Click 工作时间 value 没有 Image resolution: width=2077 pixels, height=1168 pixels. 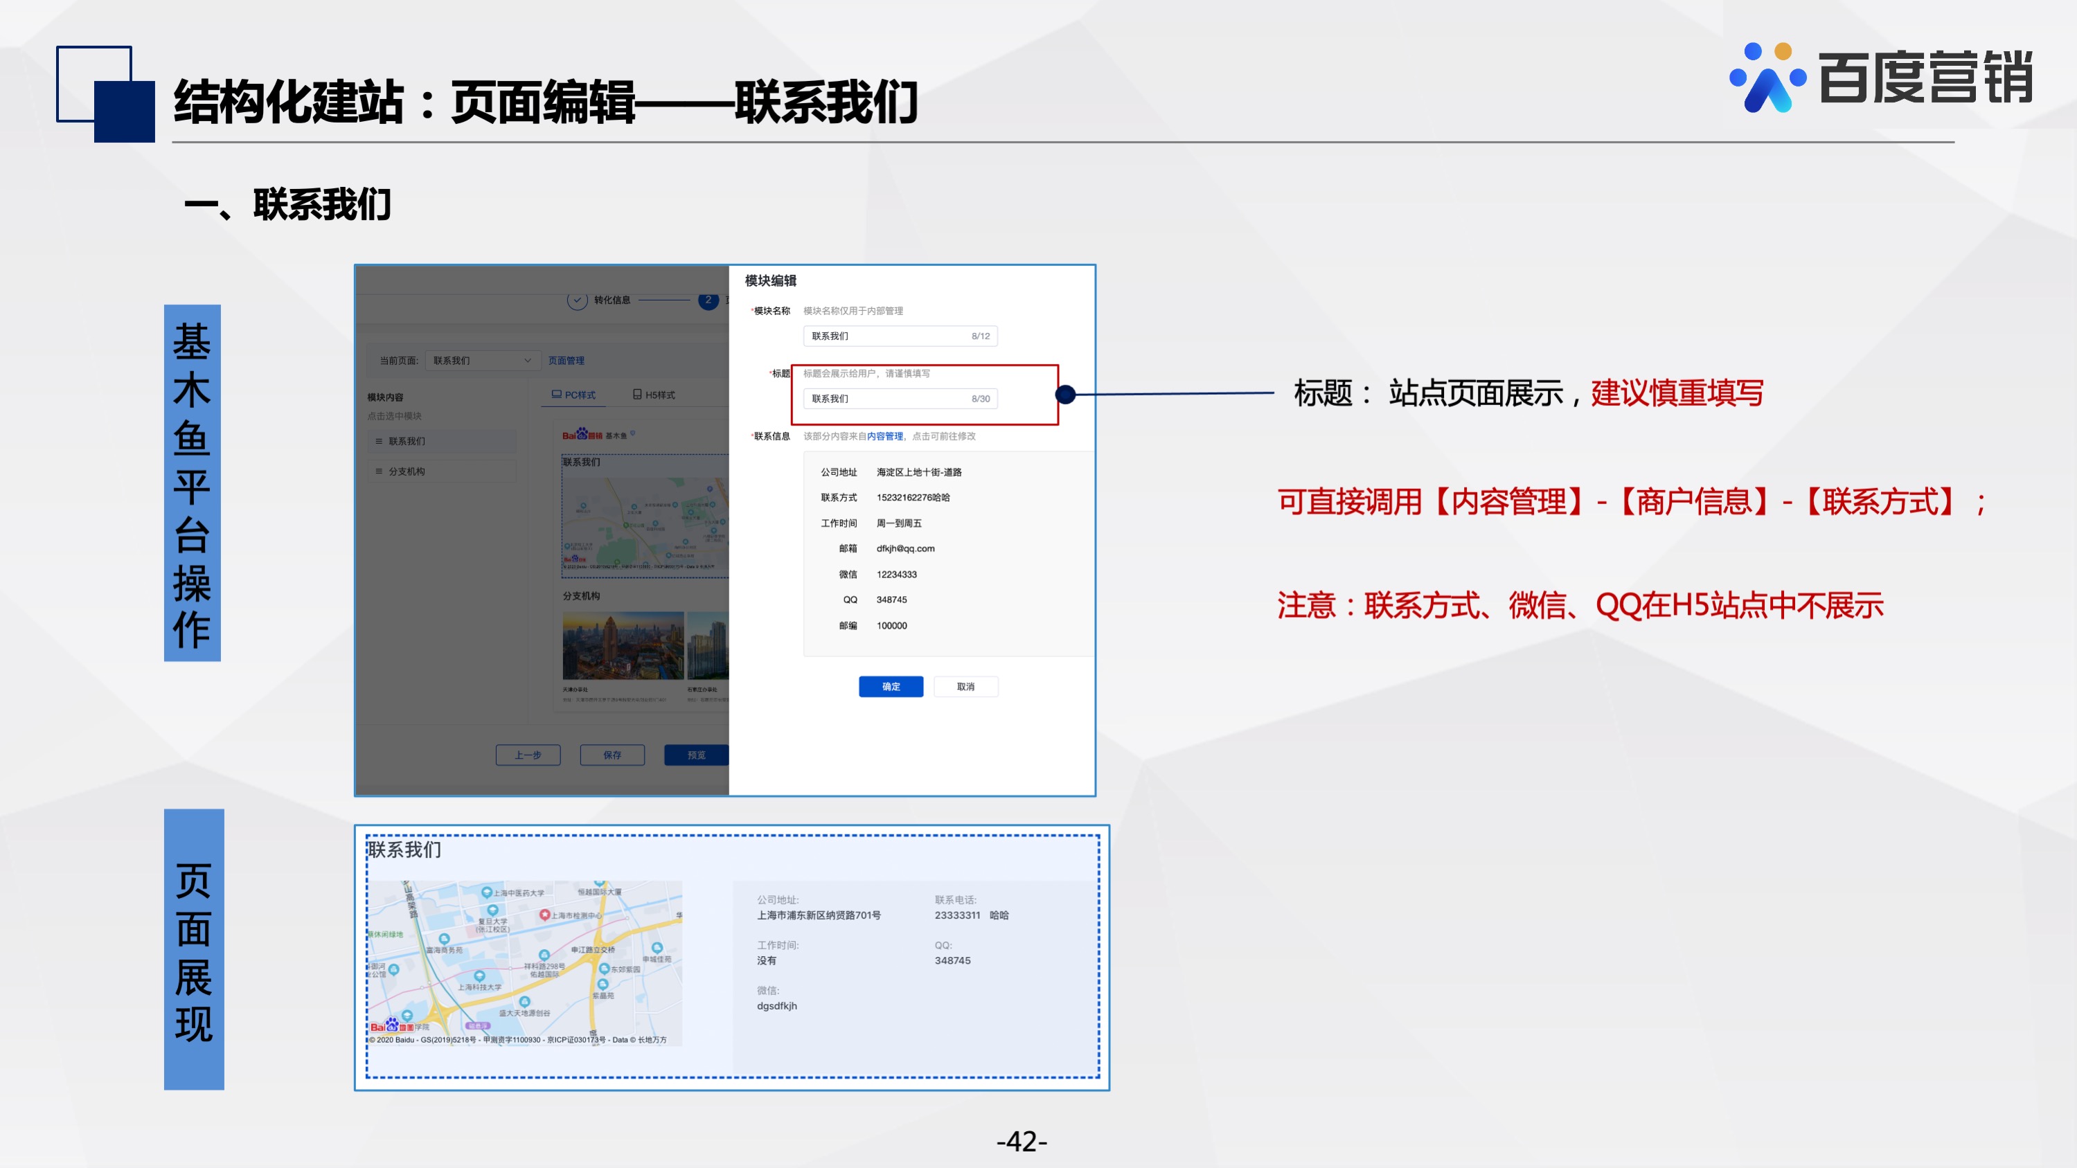click(x=766, y=960)
